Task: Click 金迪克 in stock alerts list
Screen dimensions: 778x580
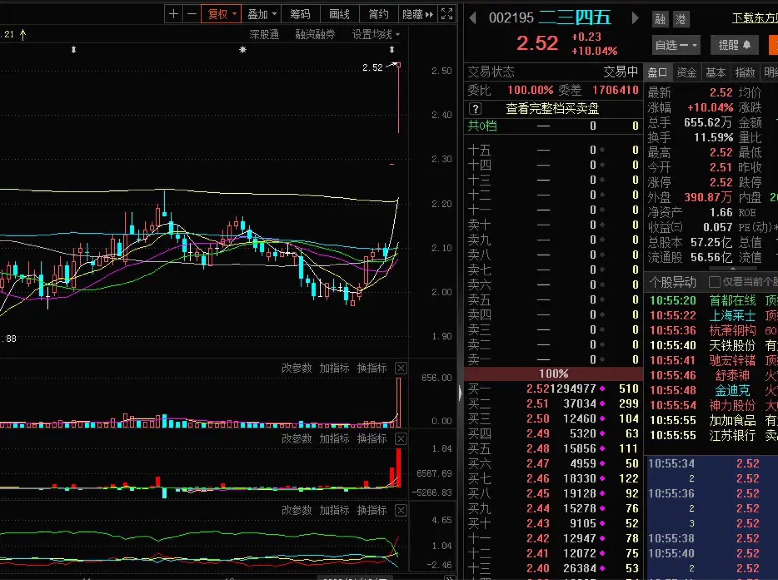Action: click(x=732, y=390)
